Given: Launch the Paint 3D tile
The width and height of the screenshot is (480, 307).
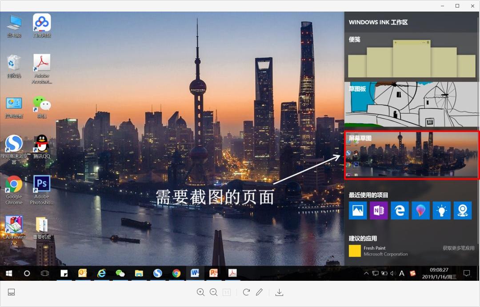Looking at the screenshot, I should click(420, 210).
